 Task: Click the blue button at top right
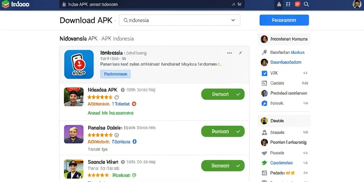click(284, 20)
